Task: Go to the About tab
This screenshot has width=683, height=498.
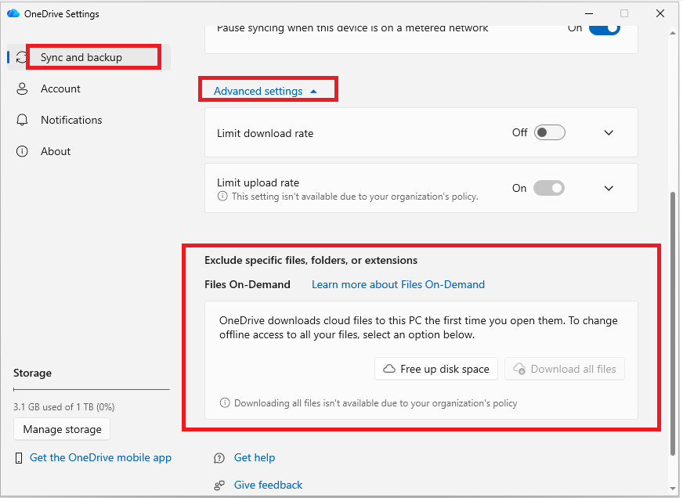Action: click(89, 151)
